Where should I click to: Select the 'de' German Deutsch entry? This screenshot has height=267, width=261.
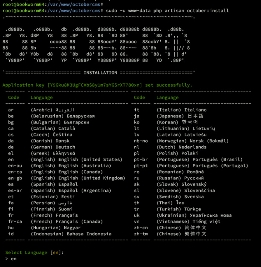[41, 147]
